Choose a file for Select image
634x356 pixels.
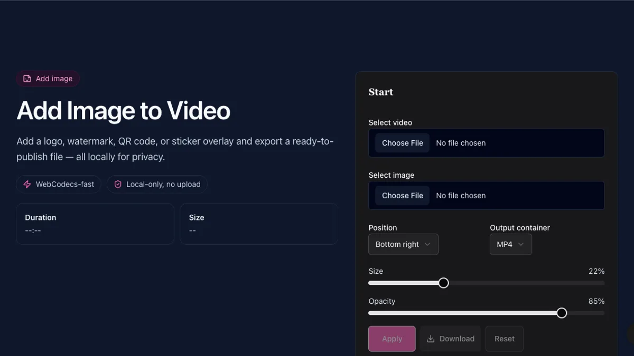(403, 196)
